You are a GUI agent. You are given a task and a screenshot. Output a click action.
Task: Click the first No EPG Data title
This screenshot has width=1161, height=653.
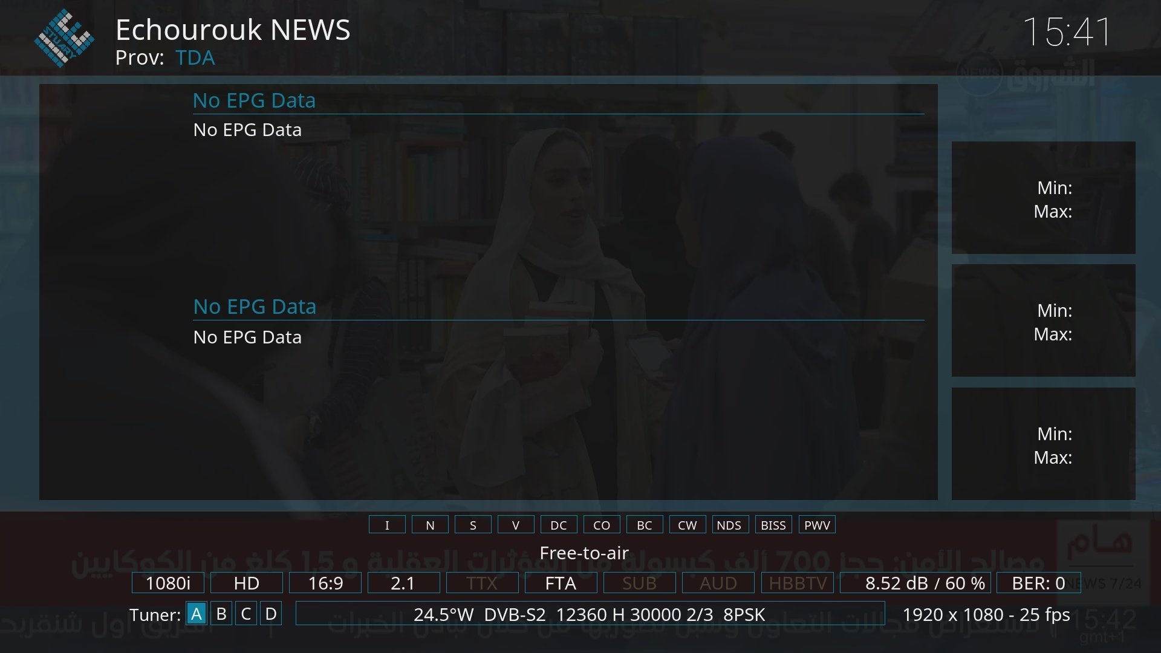click(254, 100)
